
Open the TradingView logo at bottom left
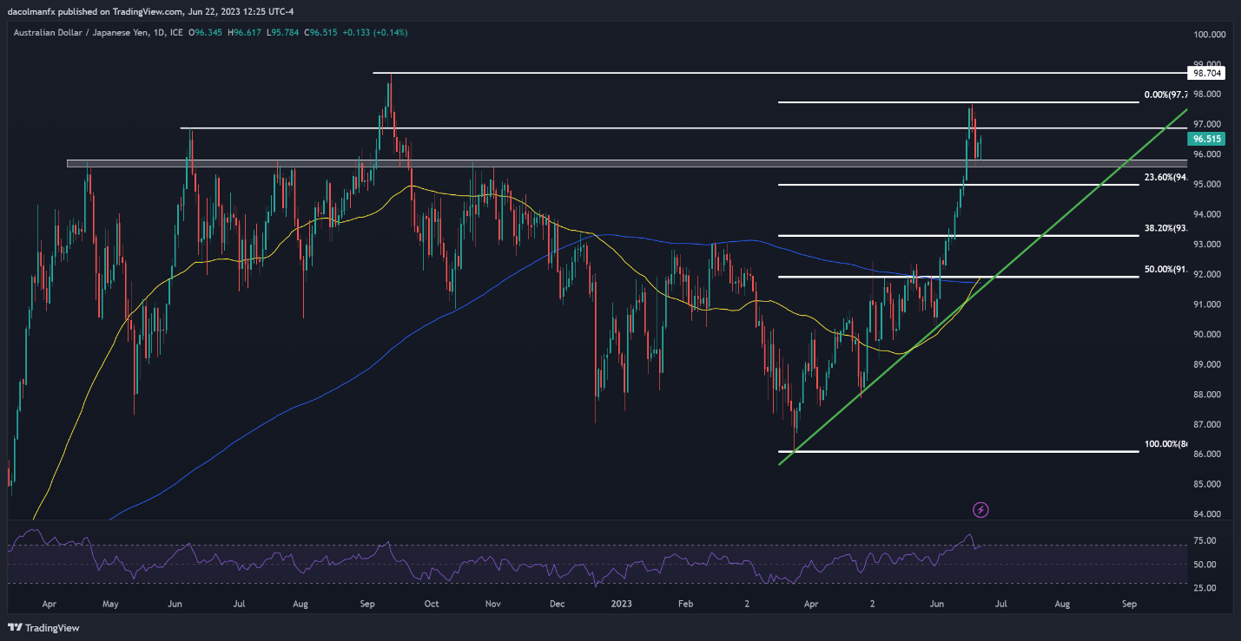(42, 627)
